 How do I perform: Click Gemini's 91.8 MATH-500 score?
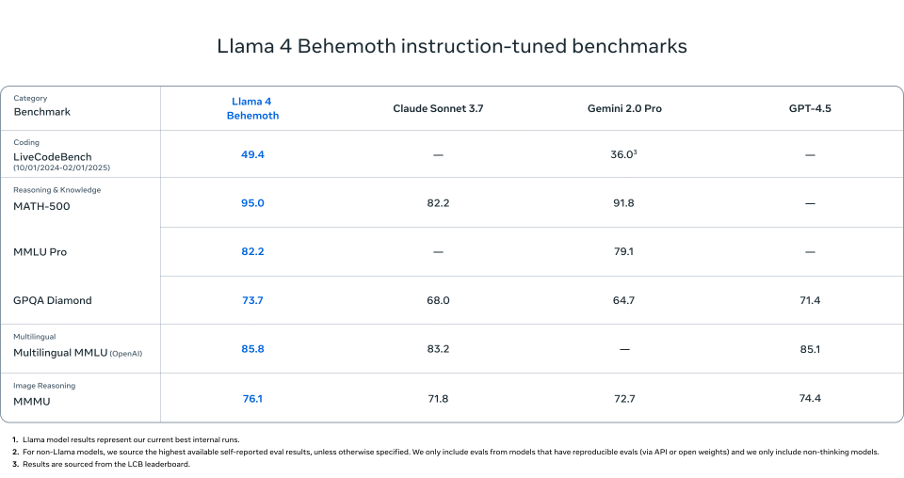click(x=623, y=203)
